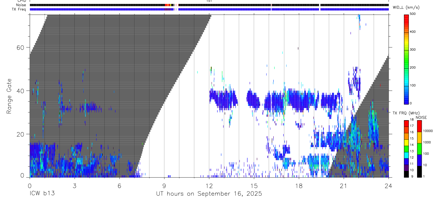Select the 400 tick on the width colorbar
Image resolution: width=437 pixels, height=201 pixels.
413,32
